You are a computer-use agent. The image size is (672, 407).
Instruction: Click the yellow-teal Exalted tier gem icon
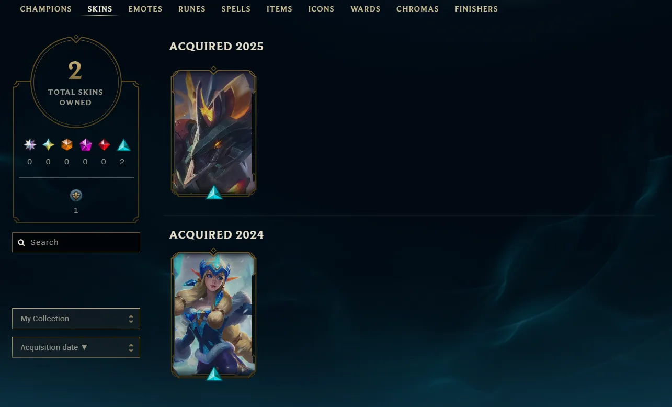pyautogui.click(x=48, y=145)
